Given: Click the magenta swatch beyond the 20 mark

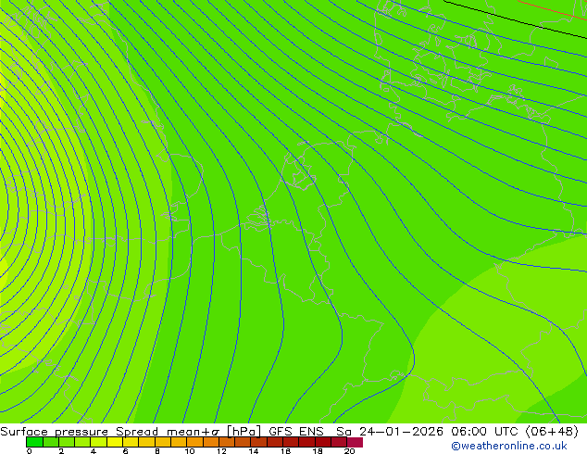Looking at the screenshot, I should pyautogui.click(x=355, y=442).
